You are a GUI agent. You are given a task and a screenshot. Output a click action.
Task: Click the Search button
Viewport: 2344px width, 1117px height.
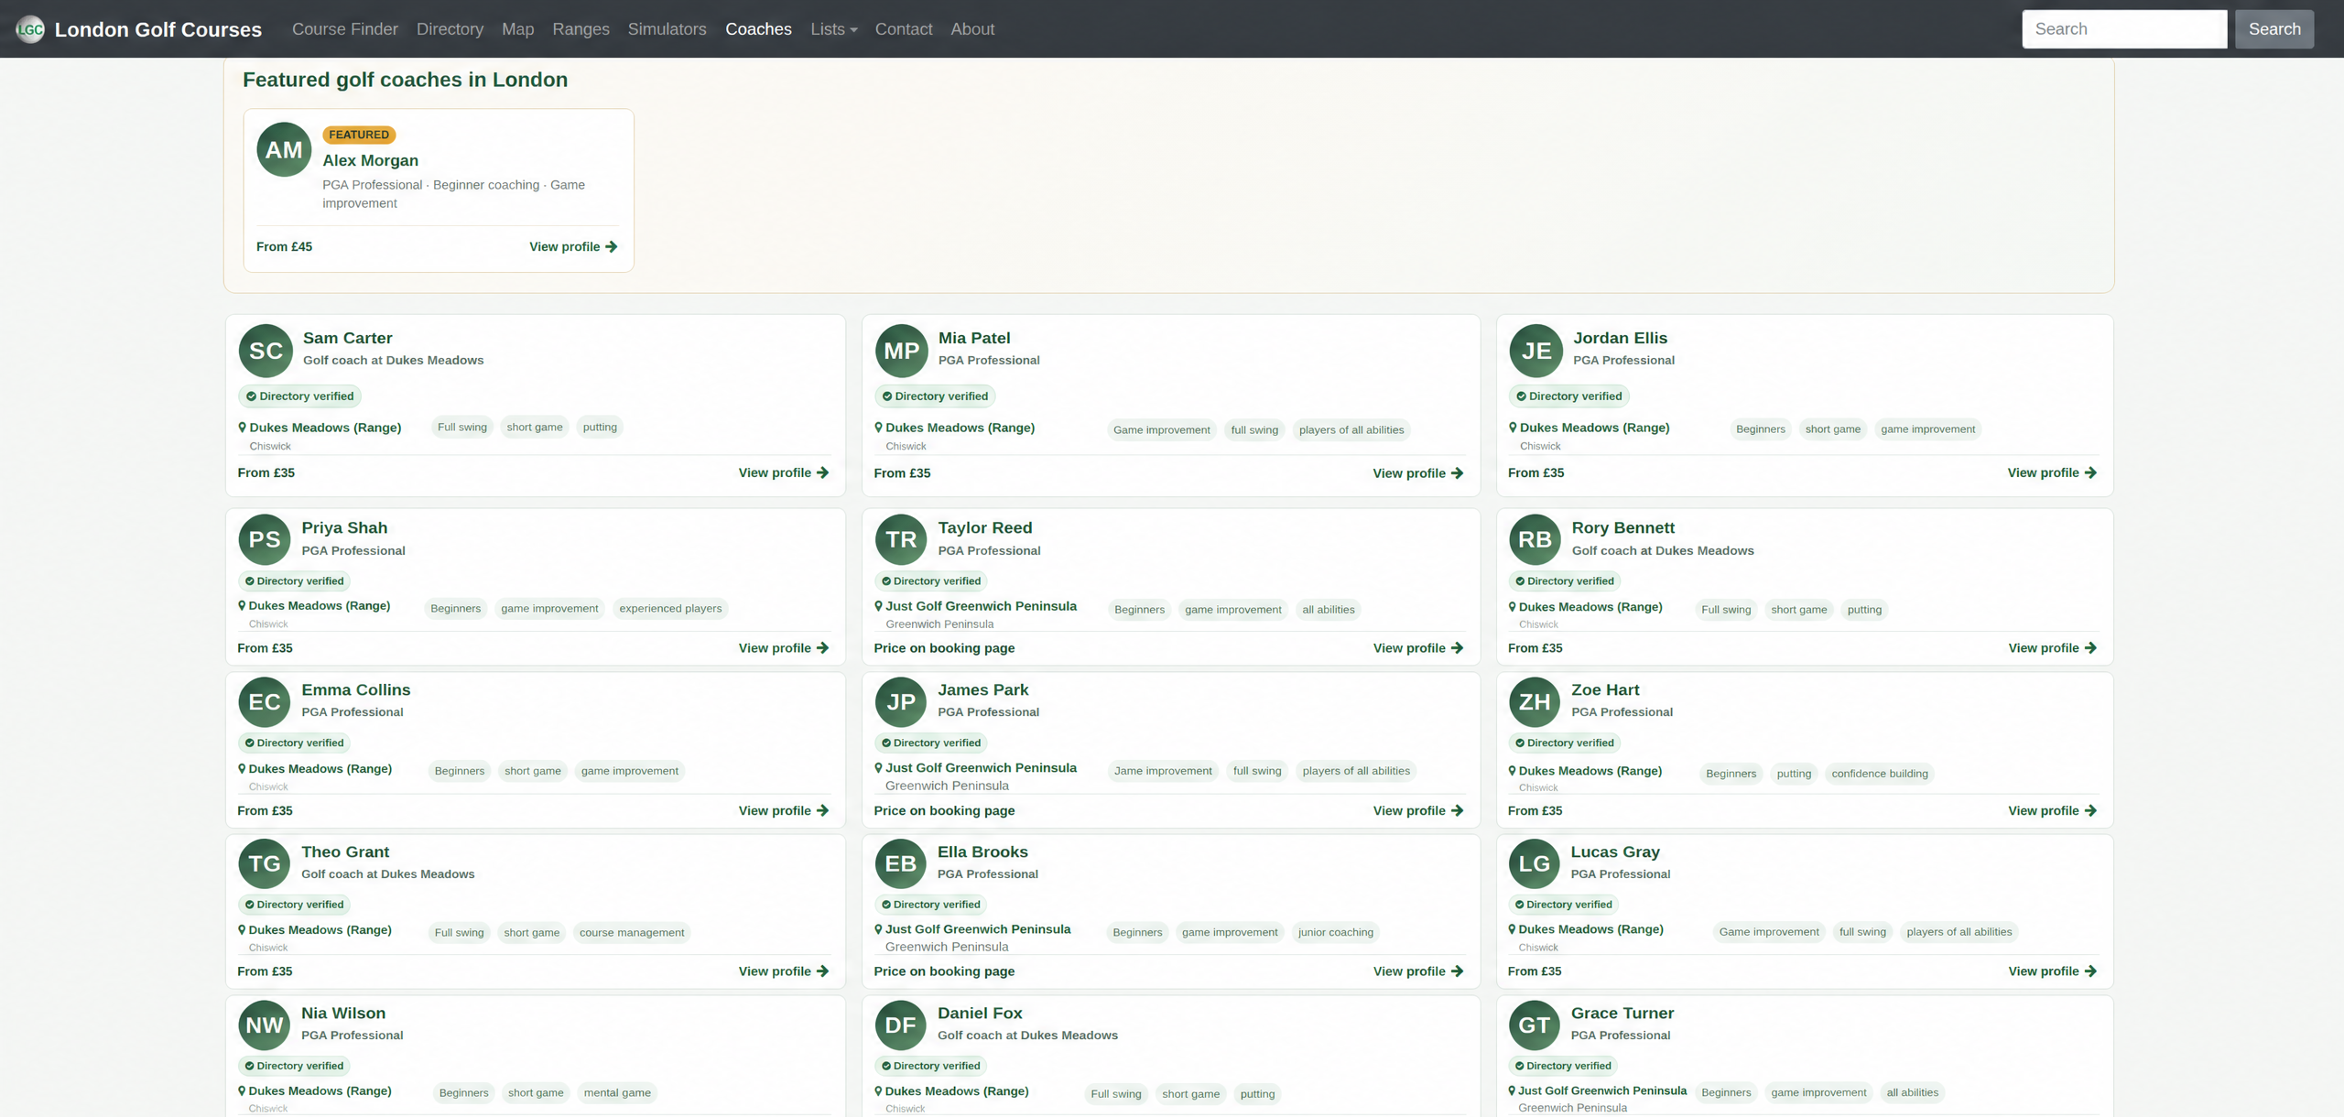(2274, 29)
